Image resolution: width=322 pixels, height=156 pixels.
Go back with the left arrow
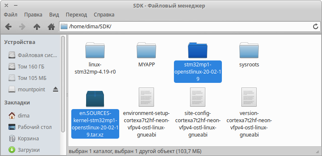[8, 27]
